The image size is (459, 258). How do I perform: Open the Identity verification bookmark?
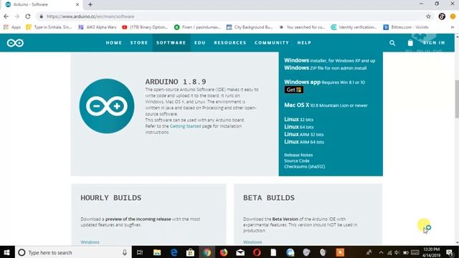(354, 27)
